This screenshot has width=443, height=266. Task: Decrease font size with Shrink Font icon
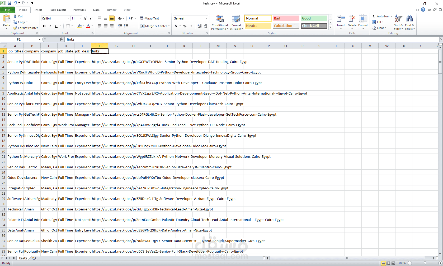[x=91, y=18]
